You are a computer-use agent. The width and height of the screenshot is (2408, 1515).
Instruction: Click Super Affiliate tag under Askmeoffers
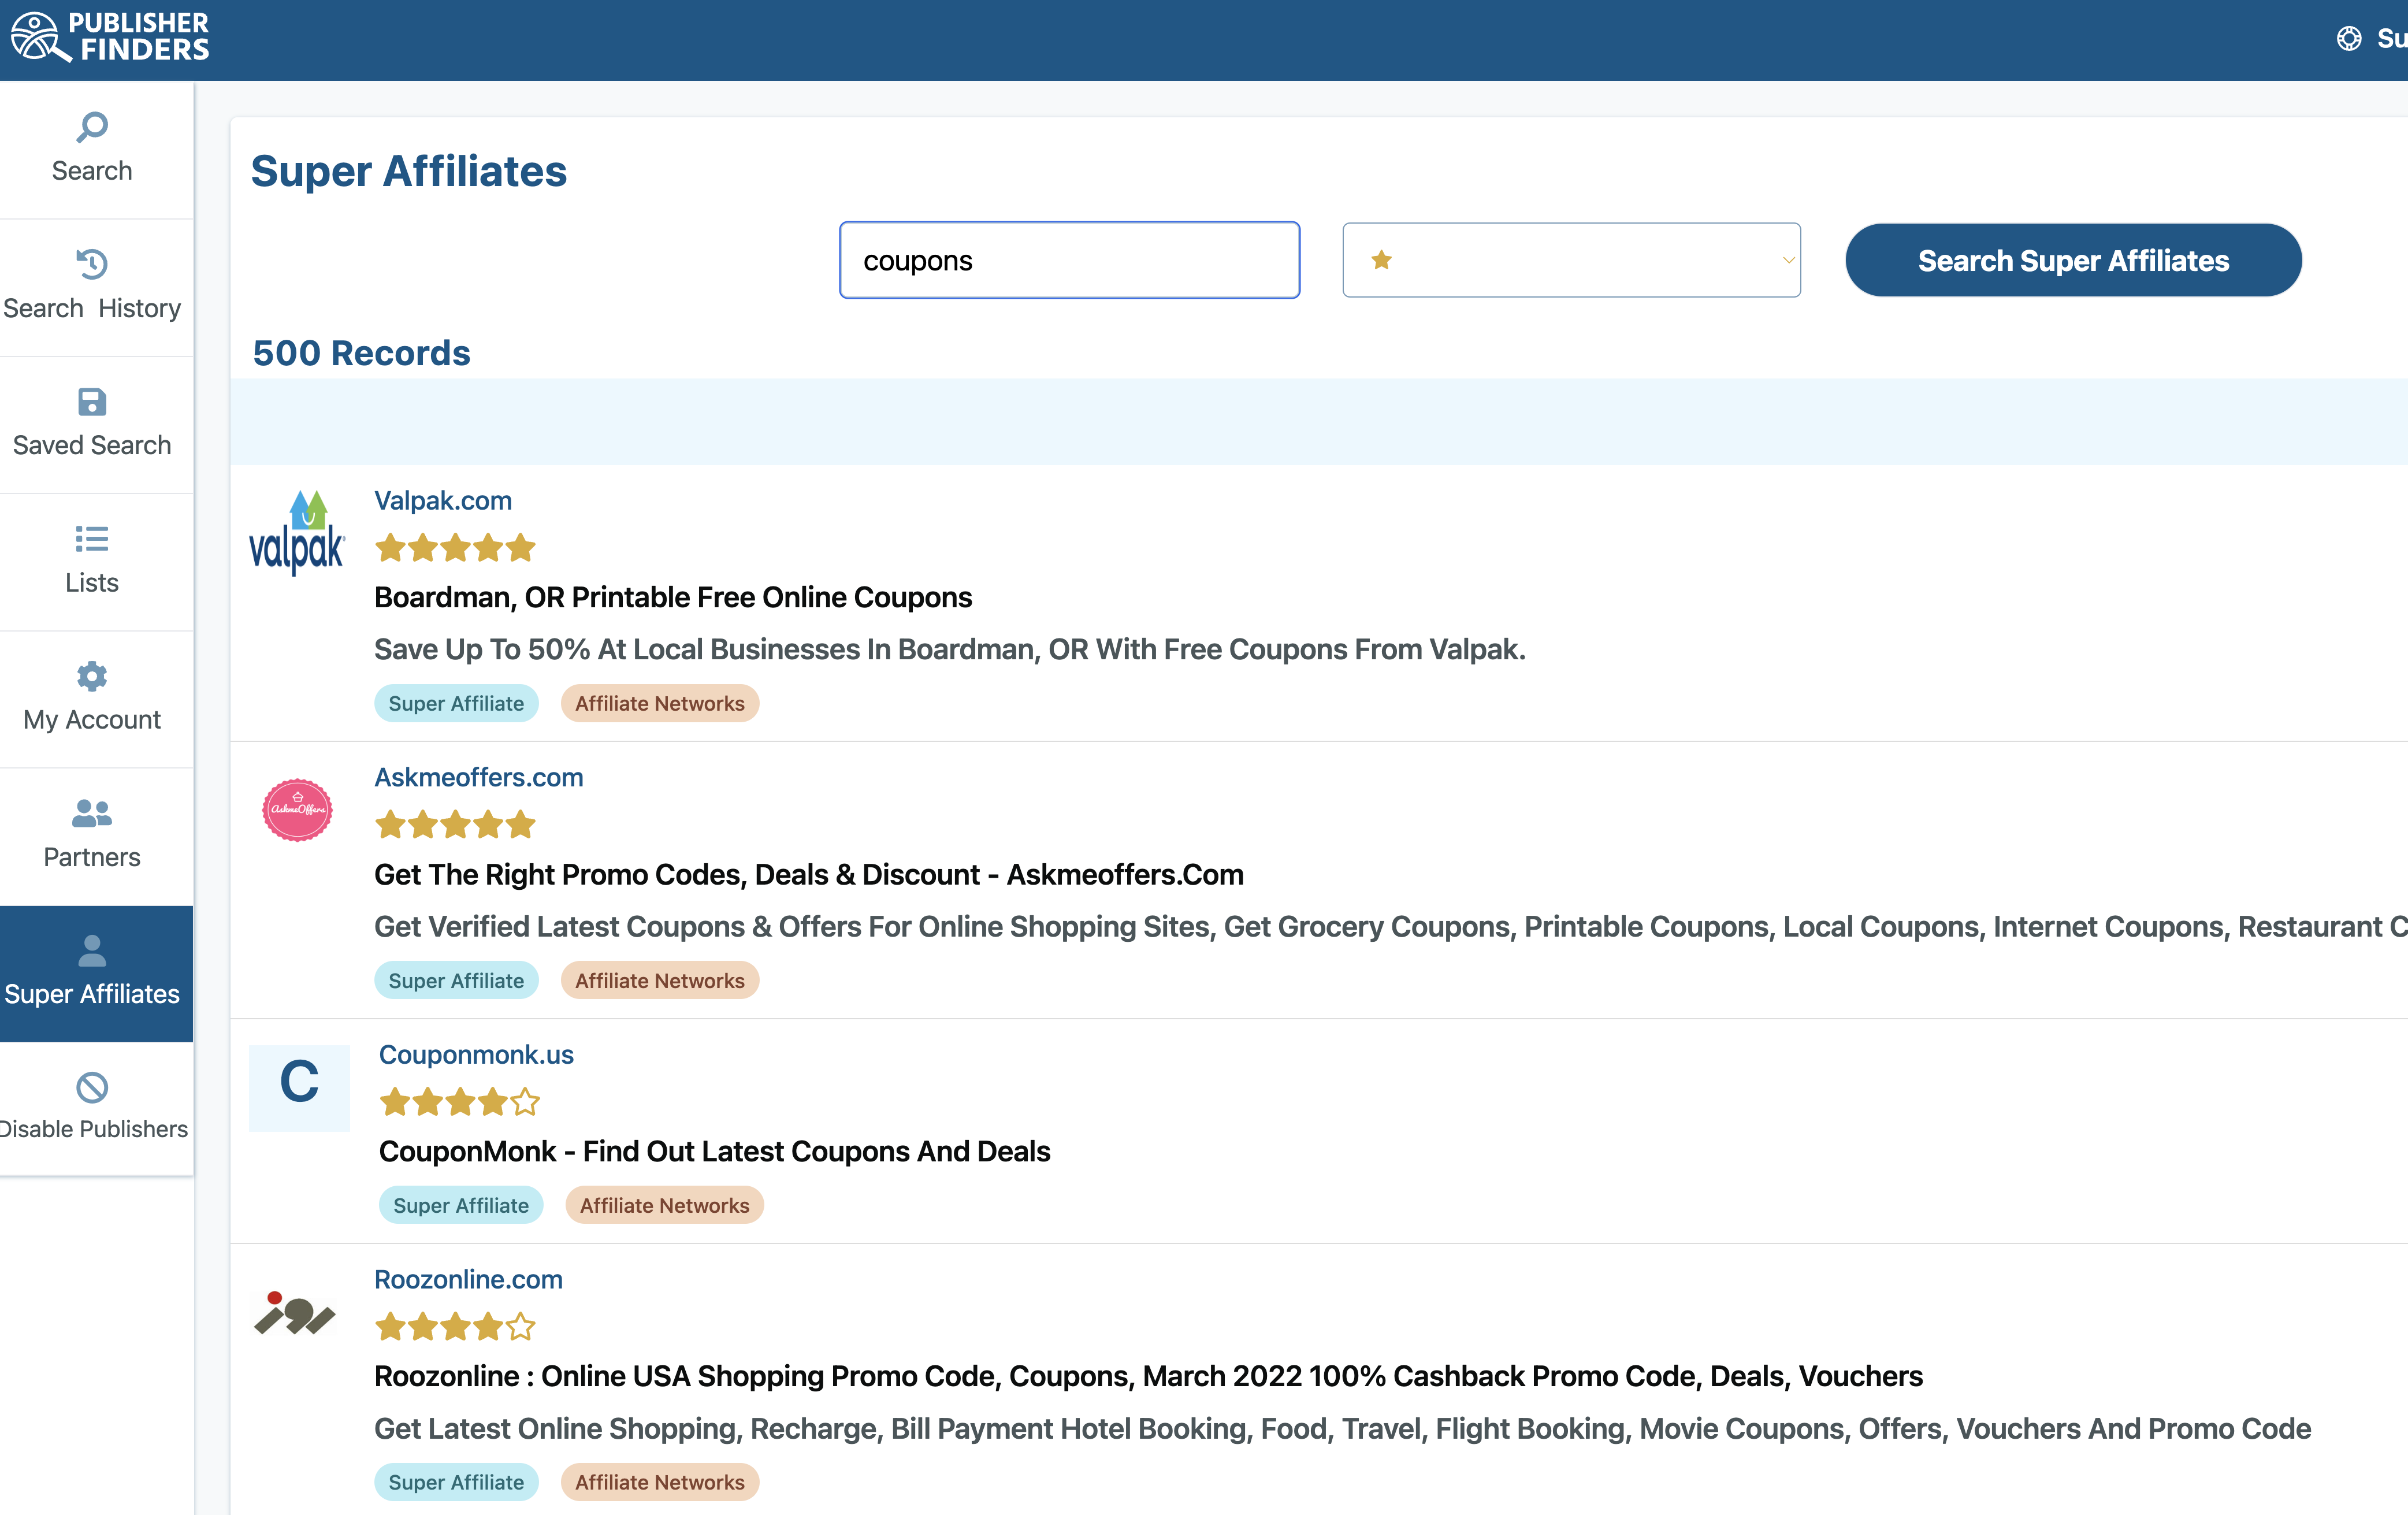click(x=456, y=980)
